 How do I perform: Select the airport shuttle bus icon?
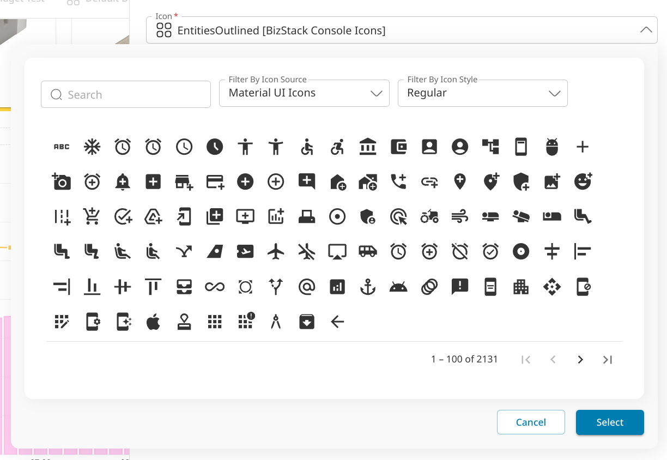pyautogui.click(x=368, y=251)
